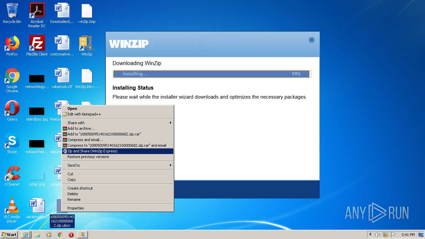
Task: Choose Create shortcut
Action: pyautogui.click(x=118, y=188)
